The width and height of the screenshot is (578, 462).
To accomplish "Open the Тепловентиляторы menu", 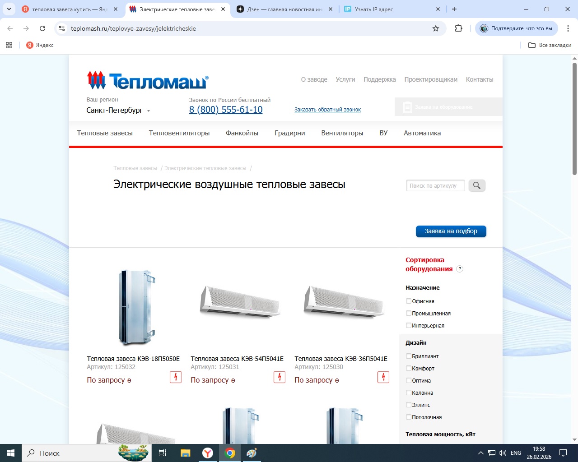I will [179, 133].
